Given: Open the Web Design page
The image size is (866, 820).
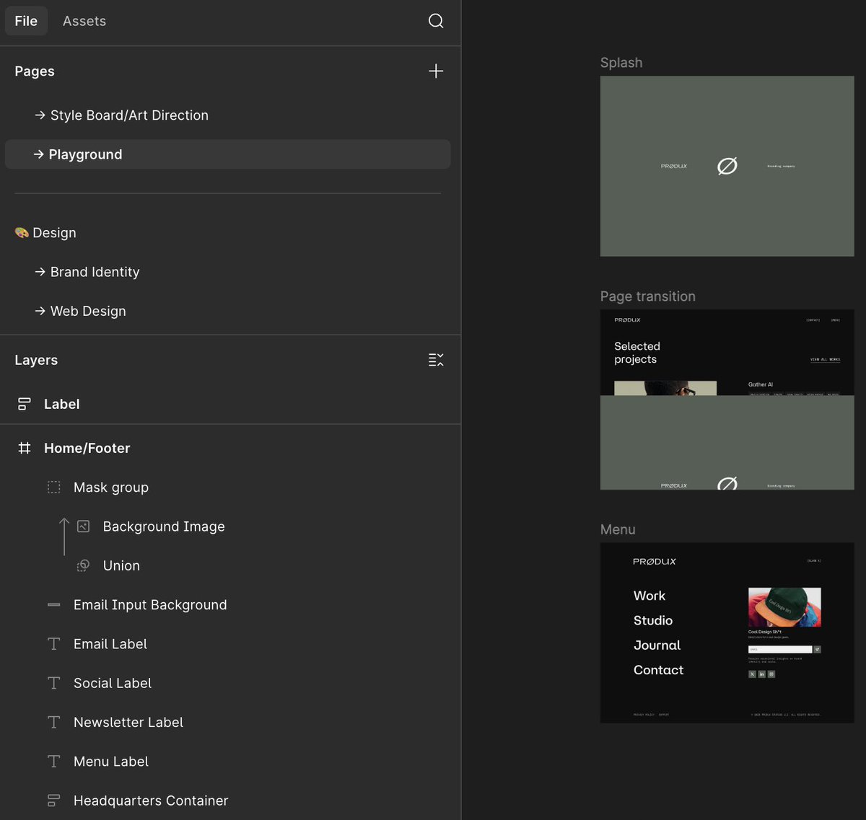Looking at the screenshot, I should pos(88,311).
